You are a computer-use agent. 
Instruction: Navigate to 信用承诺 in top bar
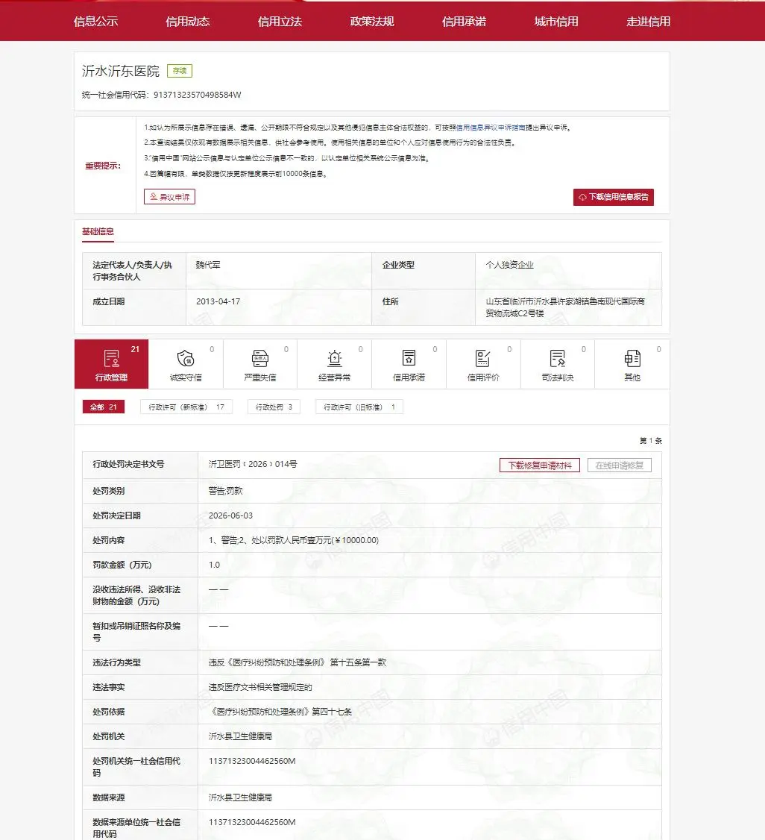(x=464, y=22)
